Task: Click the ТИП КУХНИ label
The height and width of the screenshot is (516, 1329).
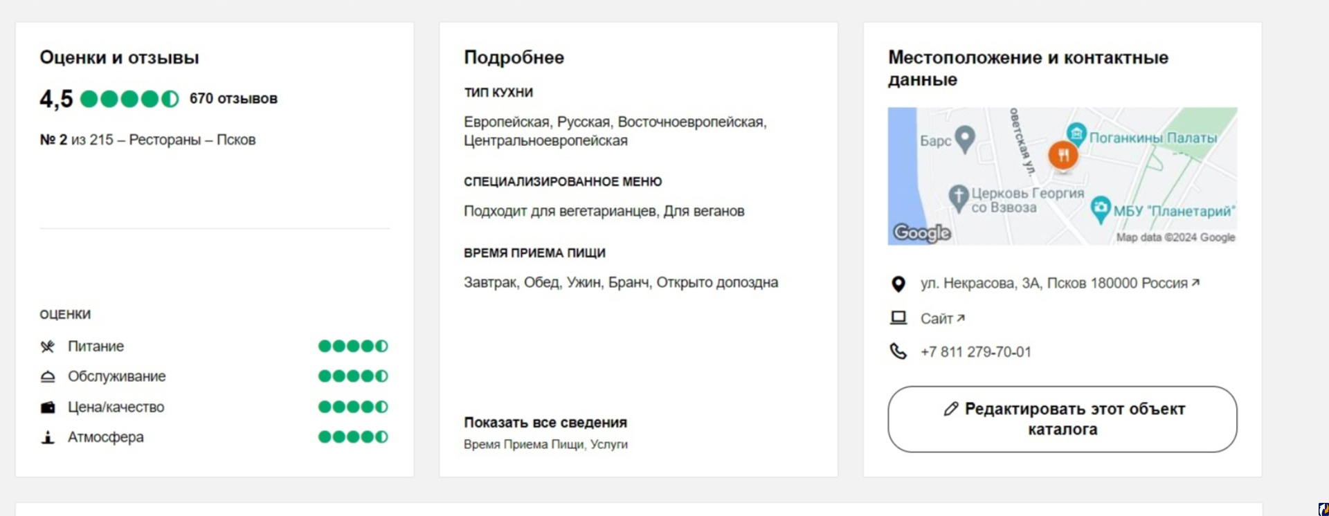Action: click(x=498, y=93)
